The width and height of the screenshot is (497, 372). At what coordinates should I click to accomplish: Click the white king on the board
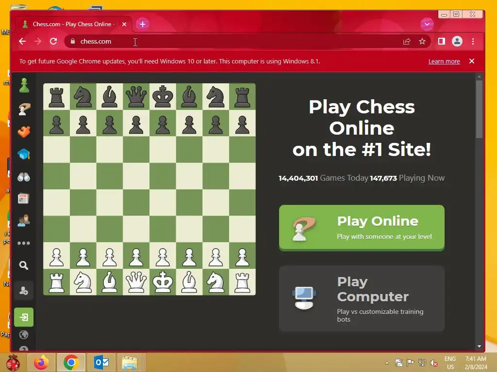click(x=163, y=282)
